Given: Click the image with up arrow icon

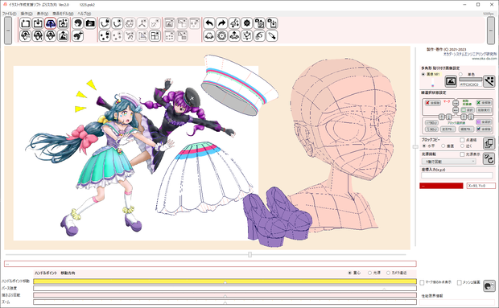Looking at the screenshot, I should (x=63, y=36).
